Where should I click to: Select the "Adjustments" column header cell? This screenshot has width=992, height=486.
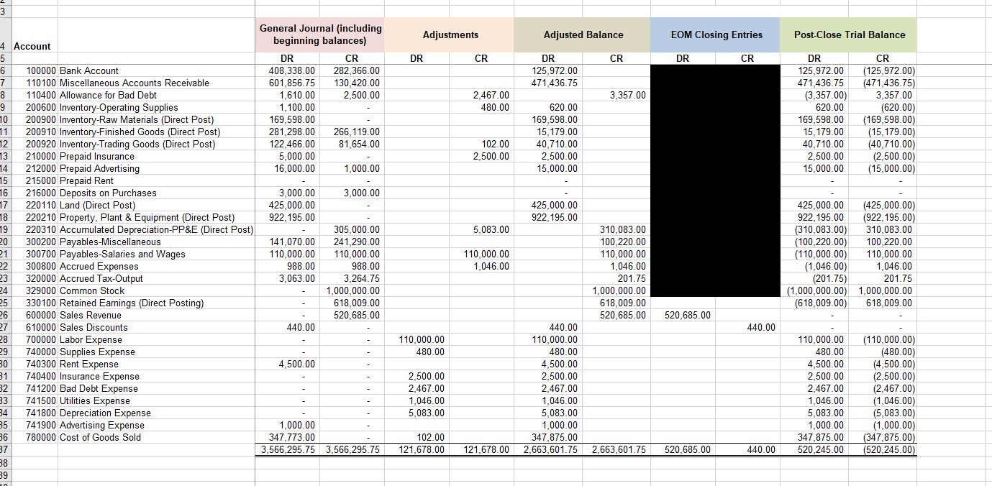(450, 34)
